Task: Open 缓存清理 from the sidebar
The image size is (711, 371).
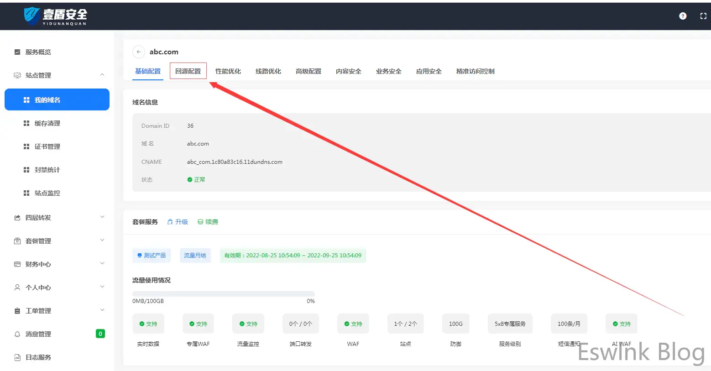Action: tap(47, 123)
